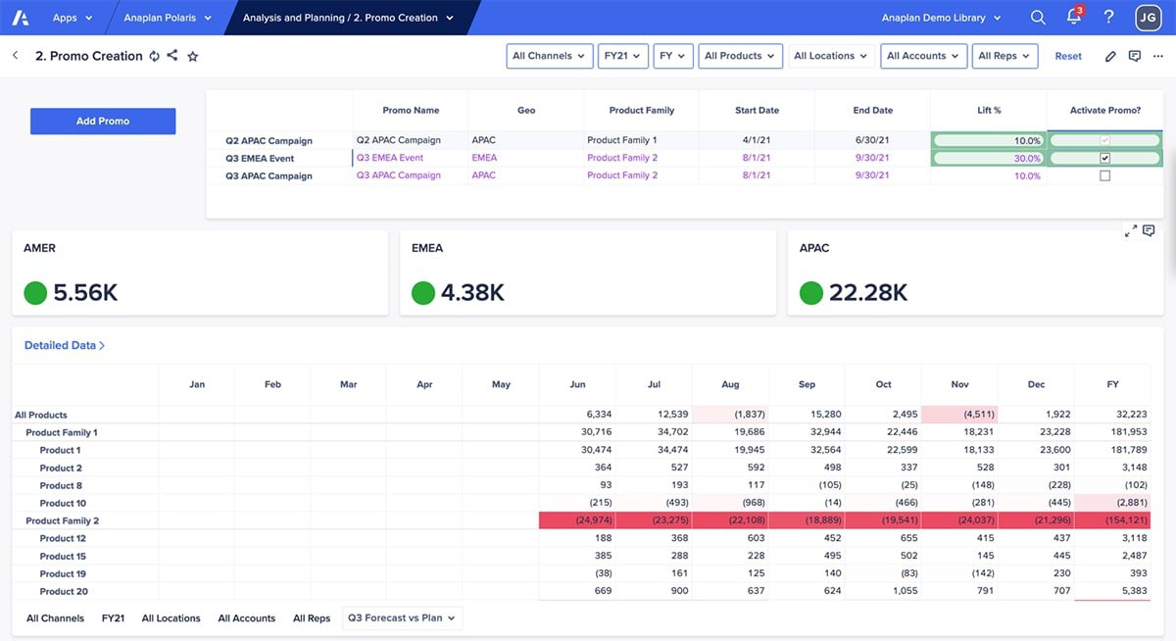Open the notifications bell
This screenshot has height=641, width=1176.
1073,18
